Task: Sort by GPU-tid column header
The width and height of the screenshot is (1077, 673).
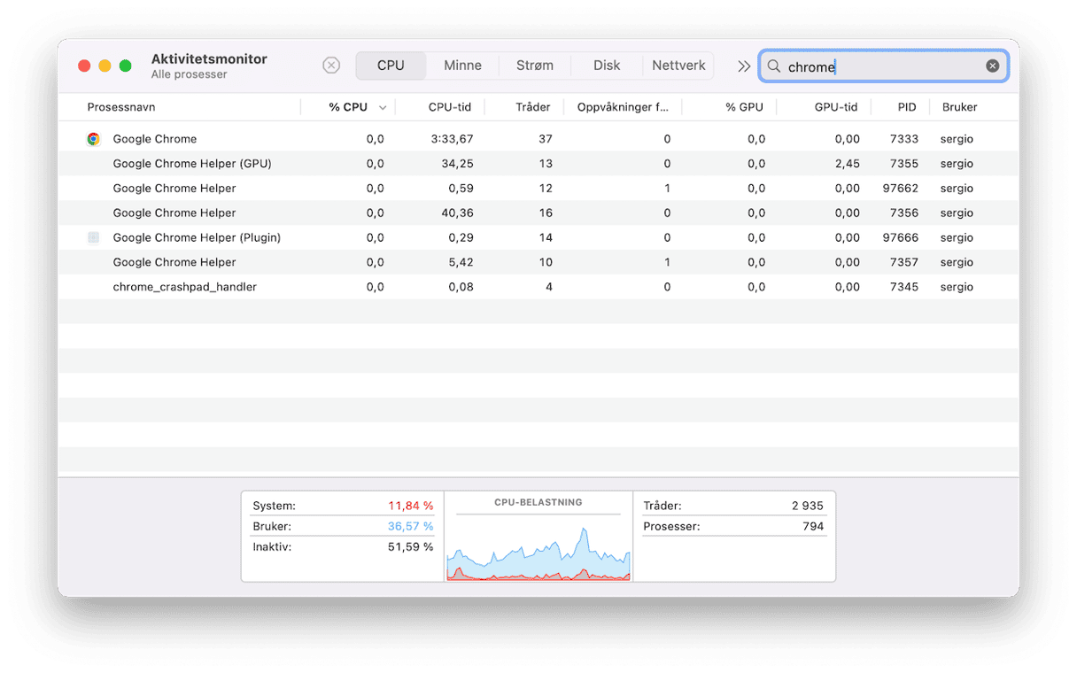Action: [x=836, y=107]
